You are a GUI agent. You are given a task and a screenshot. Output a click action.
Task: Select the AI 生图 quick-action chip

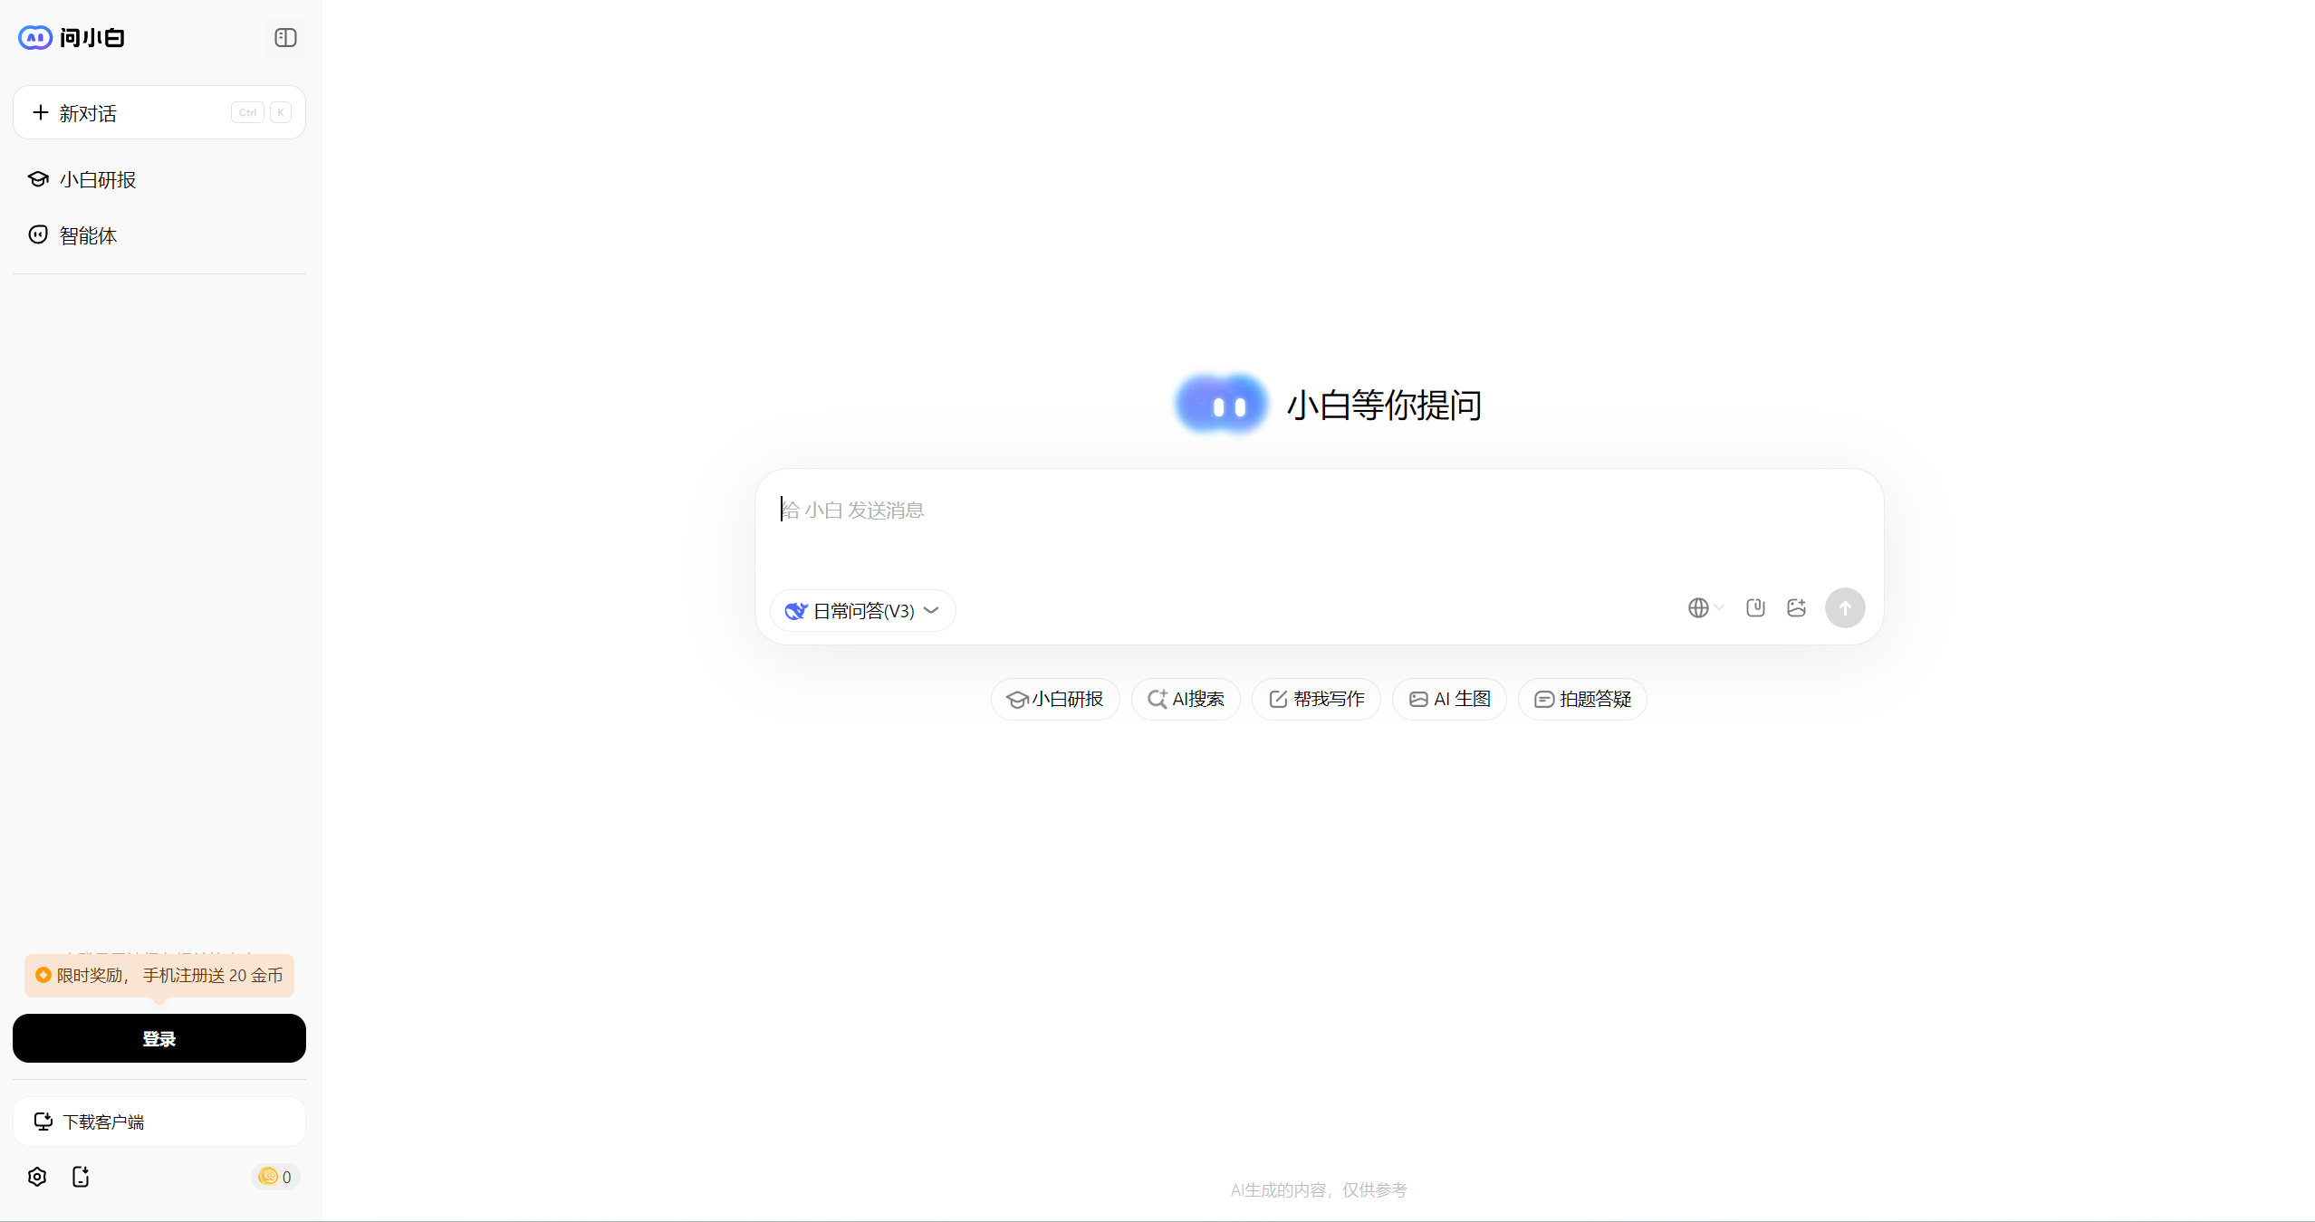coord(1449,699)
